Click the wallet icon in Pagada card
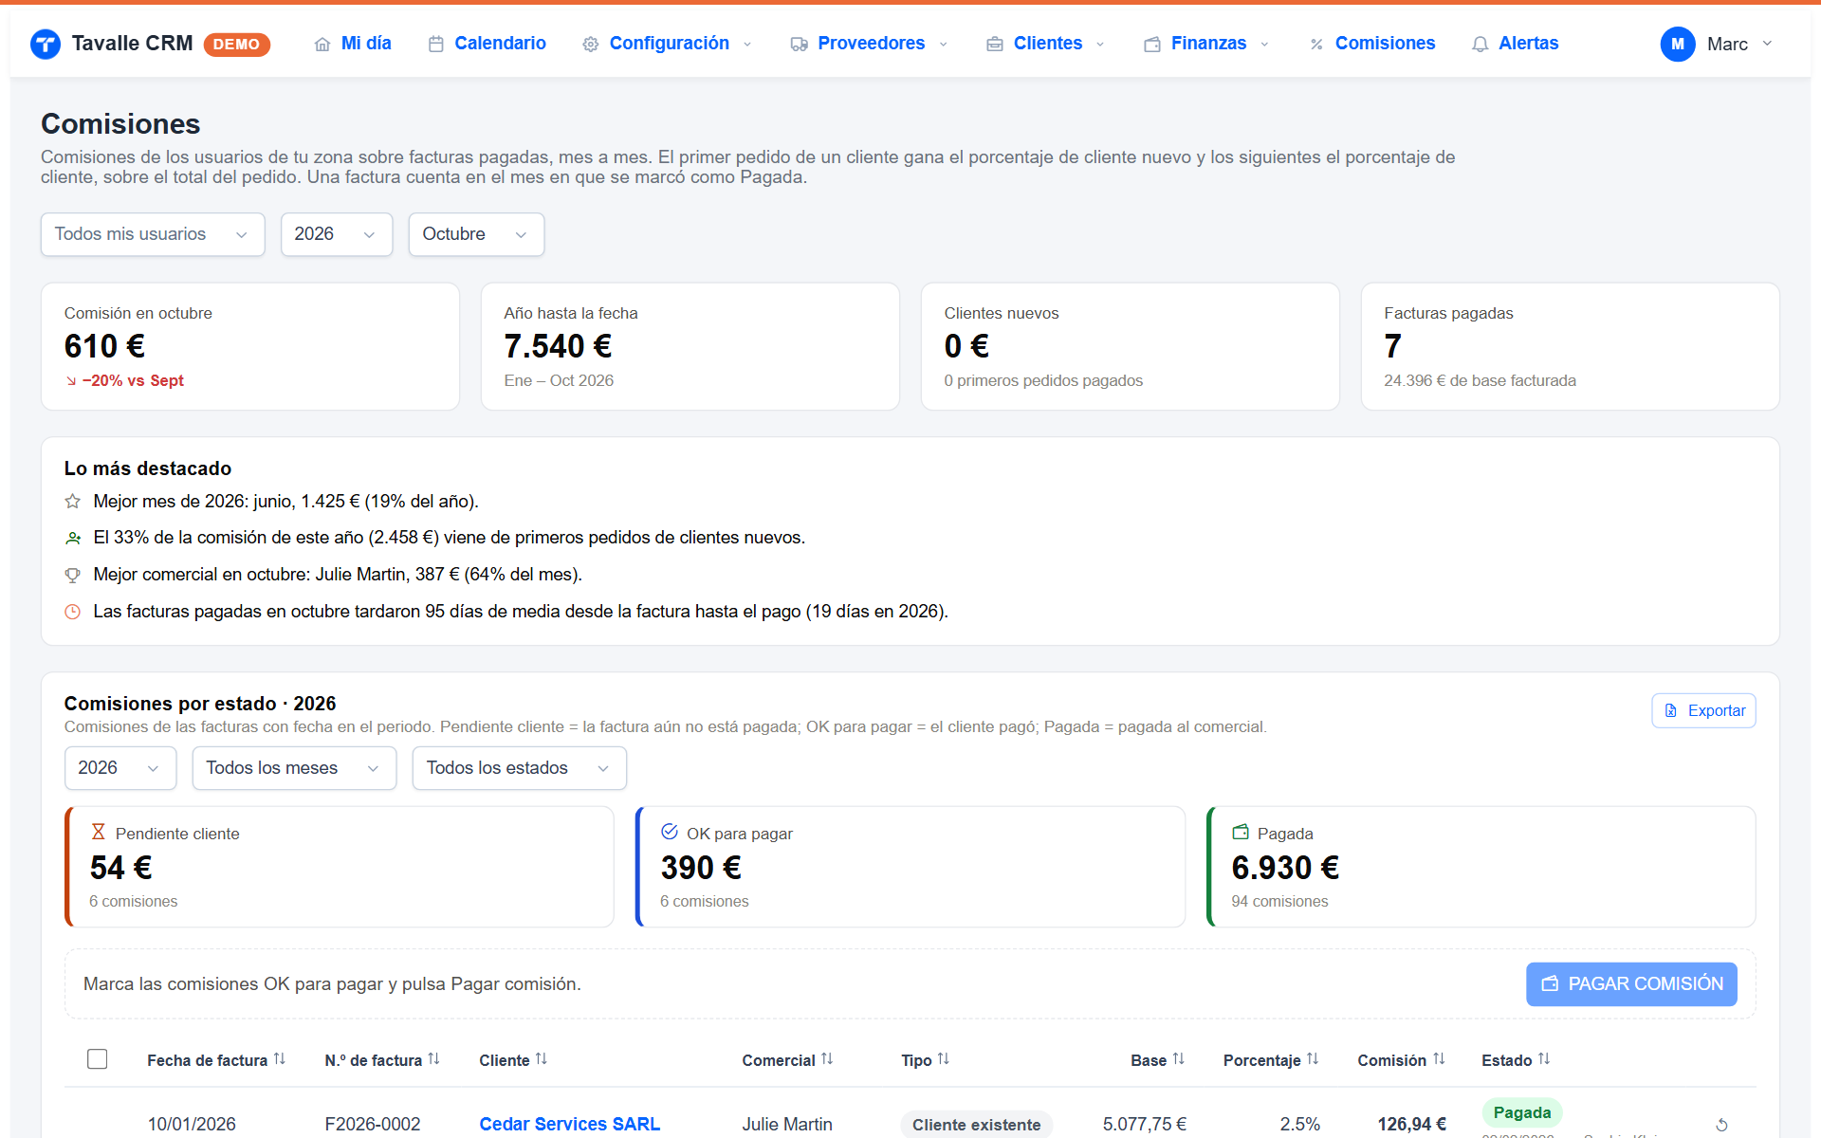Image resolution: width=1821 pixels, height=1138 pixels. pos(1241,832)
